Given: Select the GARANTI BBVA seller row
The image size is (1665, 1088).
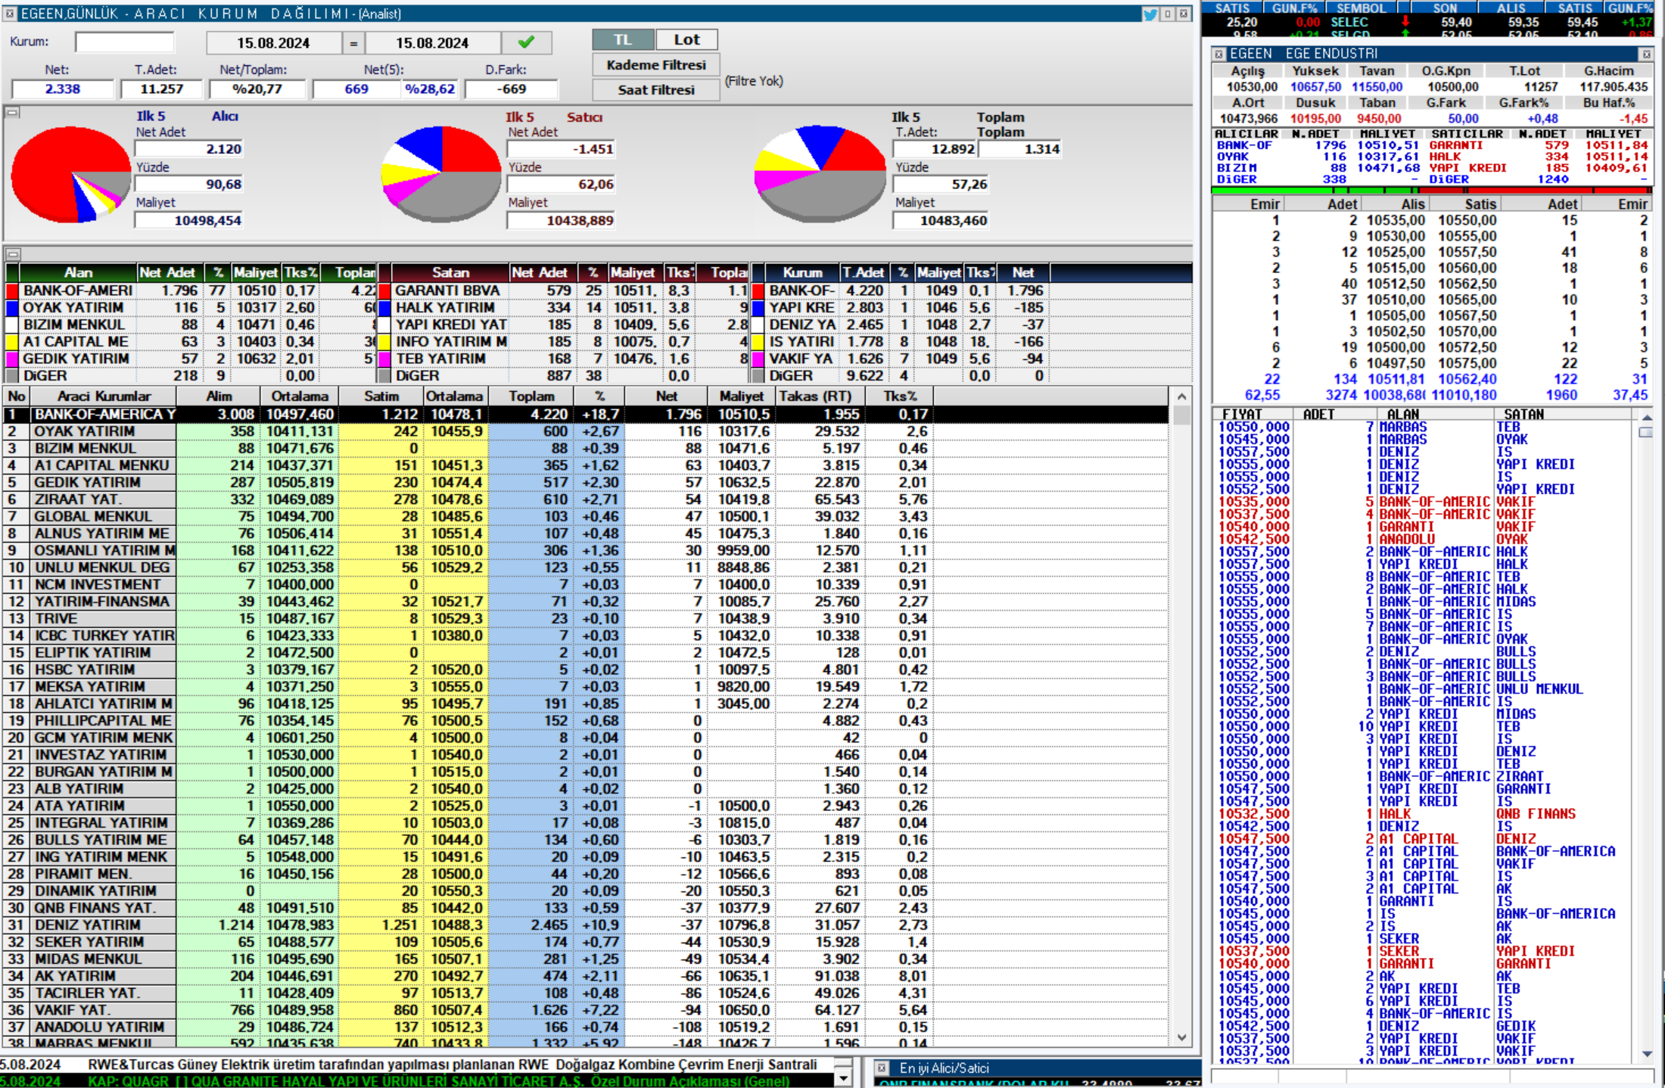Looking at the screenshot, I should click(563, 291).
